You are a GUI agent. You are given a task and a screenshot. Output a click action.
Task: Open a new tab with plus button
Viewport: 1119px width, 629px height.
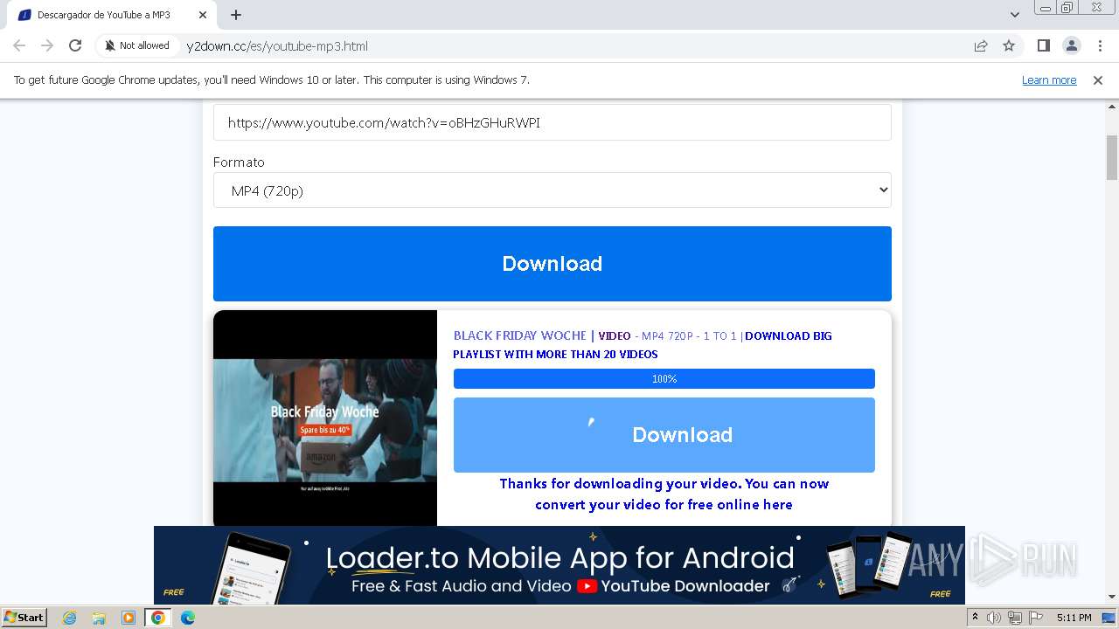point(236,15)
